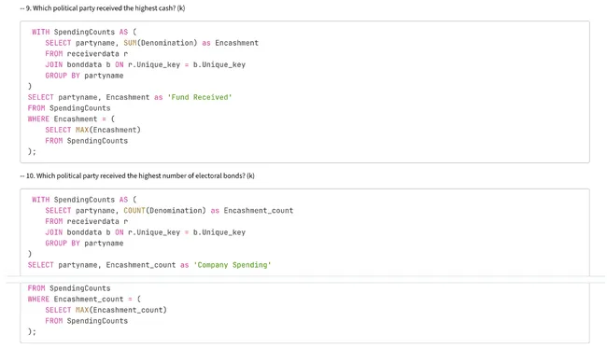Click the 'Fund Received' string literal
Viewport: 607px width, 349px height.
[199, 97]
